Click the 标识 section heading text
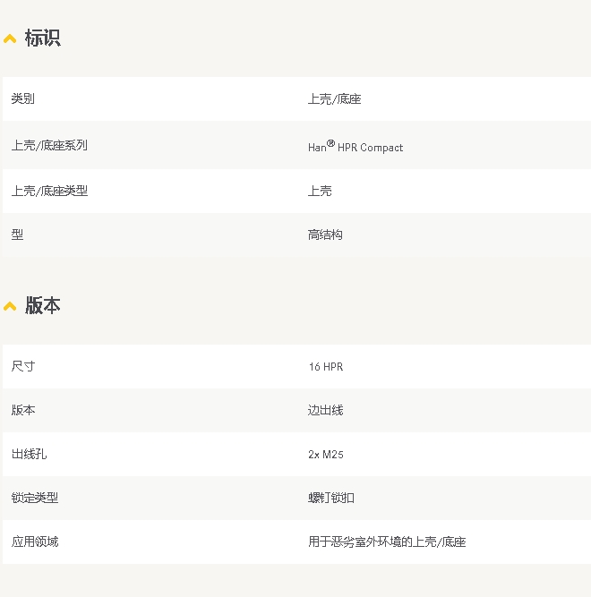The height and width of the screenshot is (597, 591). pyautogui.click(x=42, y=38)
